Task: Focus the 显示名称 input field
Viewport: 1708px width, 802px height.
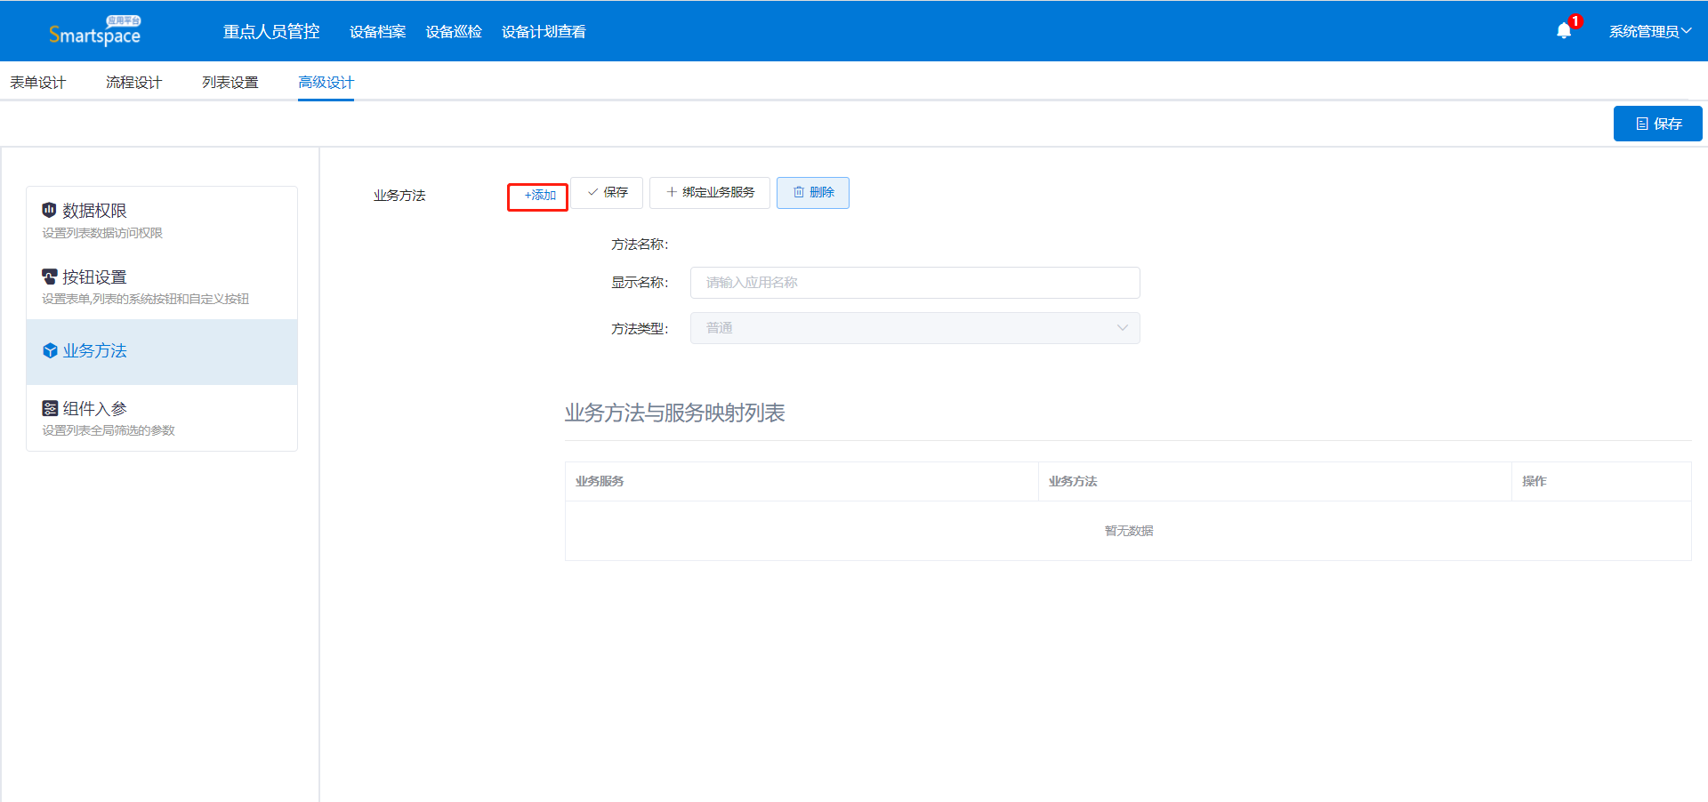Action: (x=914, y=283)
